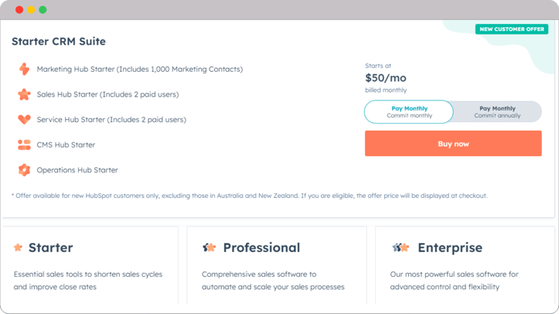Click the $50/mo price text
The width and height of the screenshot is (559, 314).
click(386, 78)
